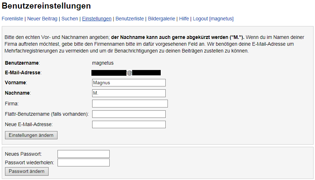
Task: Visit the Bildergalerie page
Action: coord(161,19)
